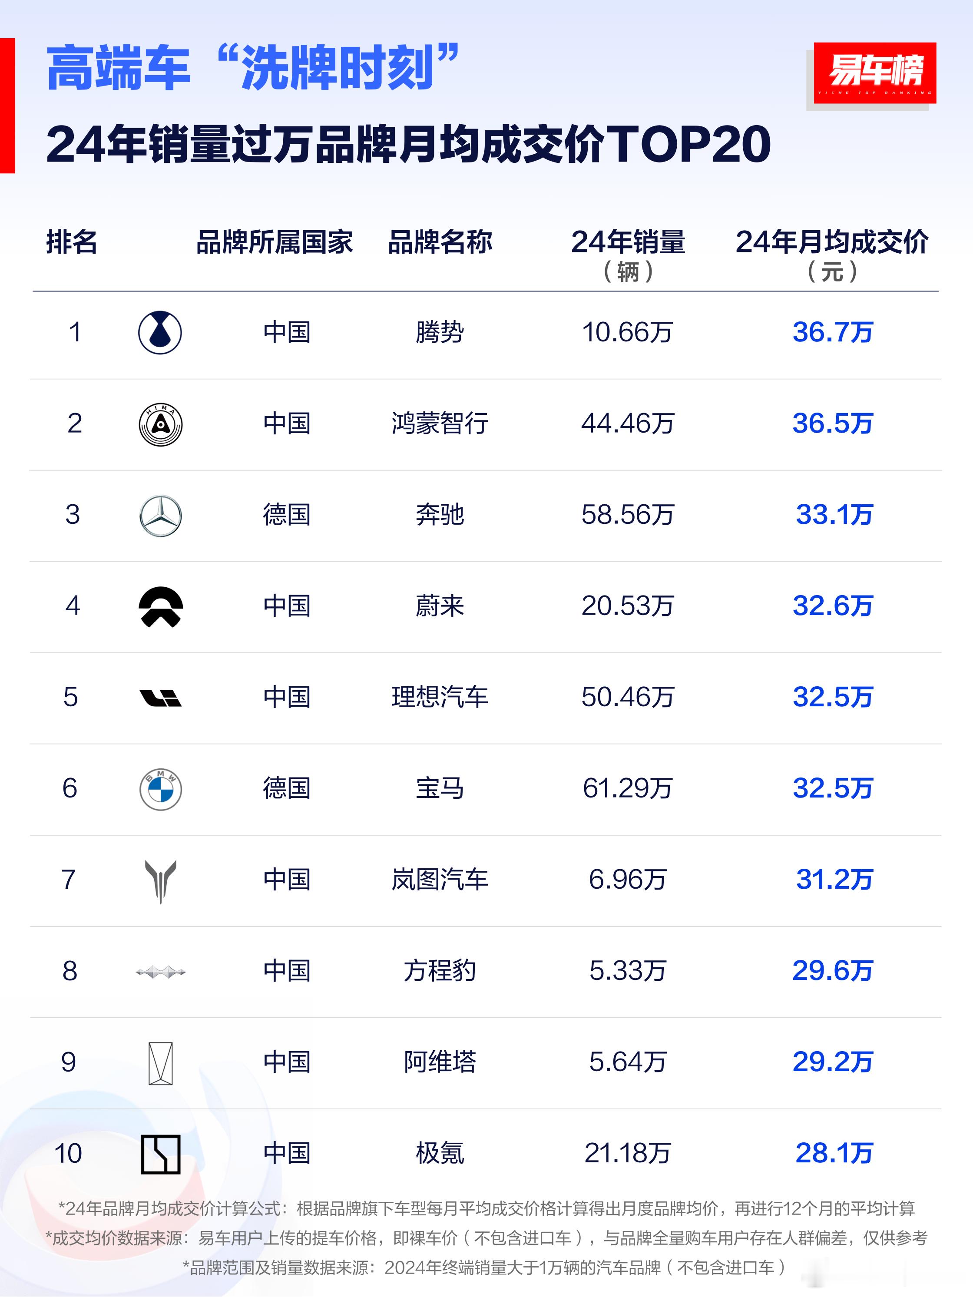
Task: Click 中国 in the 腾势 row
Action: pyautogui.click(x=286, y=332)
